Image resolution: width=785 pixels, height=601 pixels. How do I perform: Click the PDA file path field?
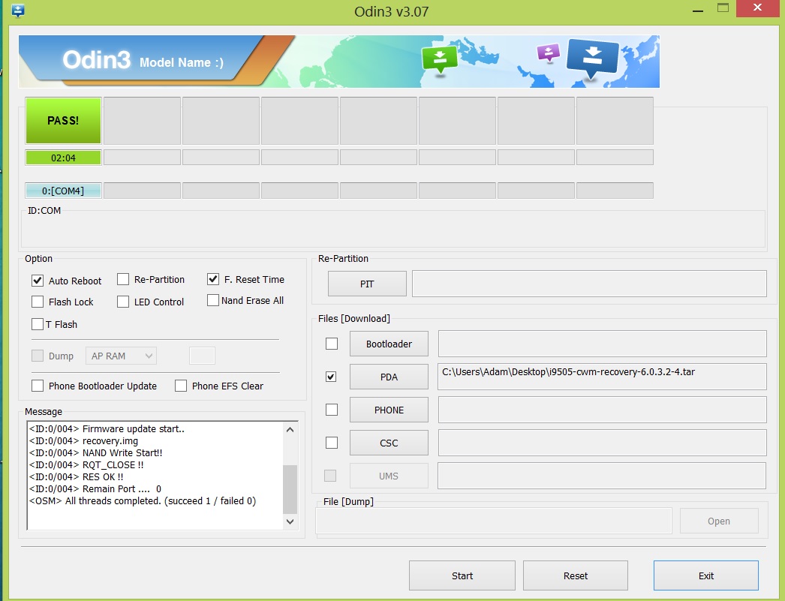click(x=603, y=377)
